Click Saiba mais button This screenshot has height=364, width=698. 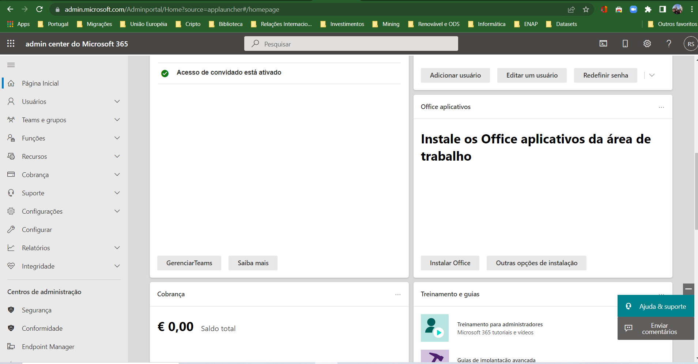point(253,263)
